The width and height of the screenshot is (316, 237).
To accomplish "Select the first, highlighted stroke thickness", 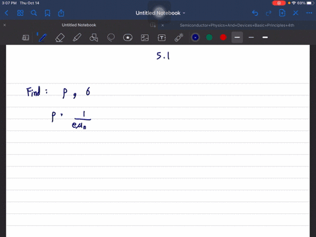I will [x=237, y=38].
